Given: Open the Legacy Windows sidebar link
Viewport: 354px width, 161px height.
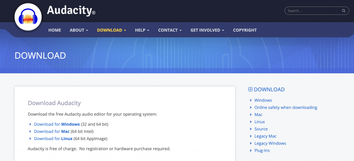Looking at the screenshot, I should [x=270, y=143].
